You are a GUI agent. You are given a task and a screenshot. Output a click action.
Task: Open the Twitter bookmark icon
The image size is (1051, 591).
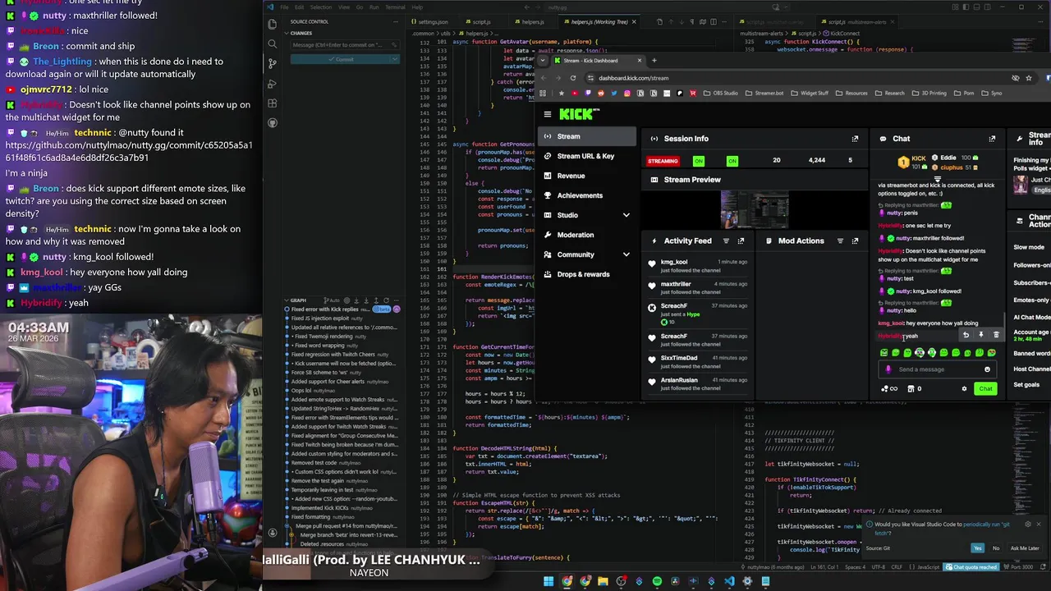coord(613,94)
